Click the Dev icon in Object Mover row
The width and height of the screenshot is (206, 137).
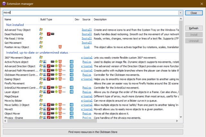click(71, 114)
